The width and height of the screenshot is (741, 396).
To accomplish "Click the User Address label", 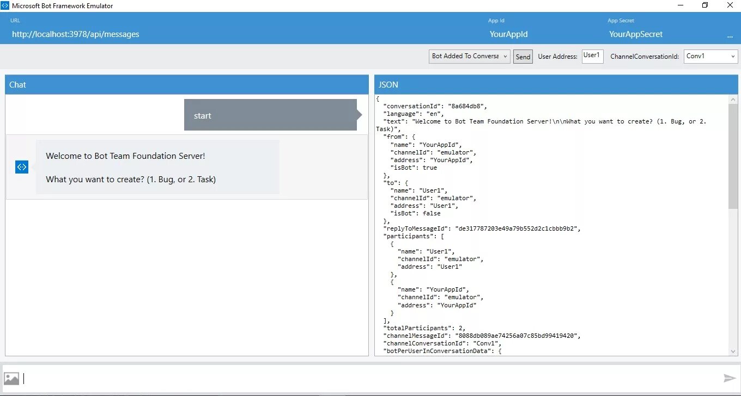I will [x=558, y=57].
